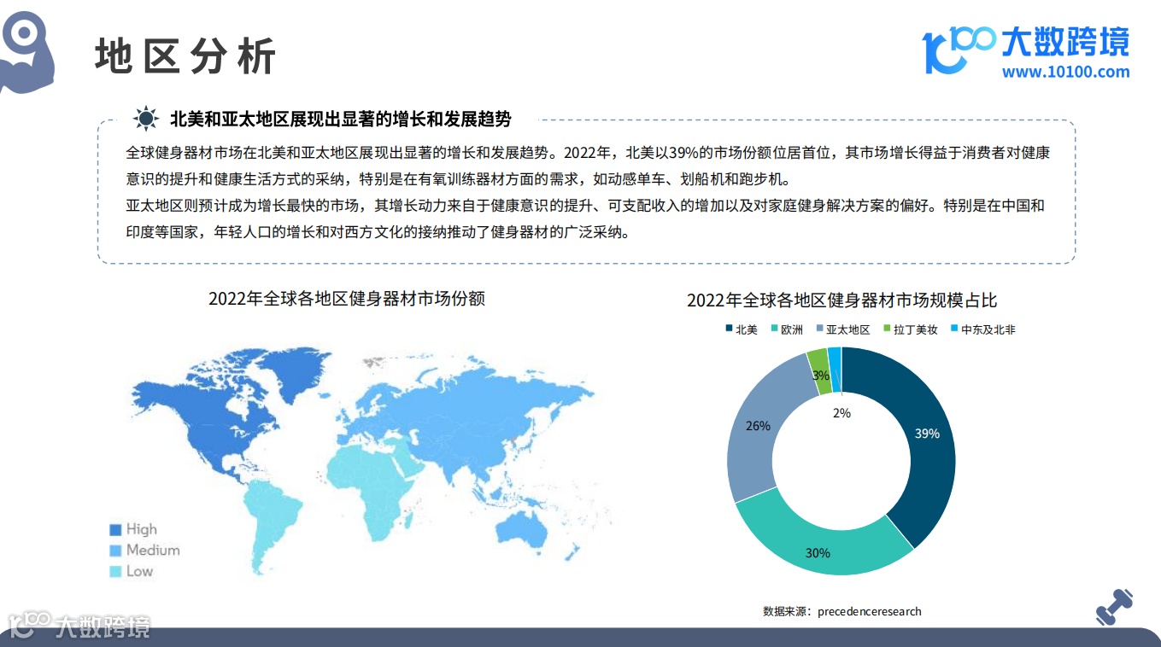Click the heading 北美和亚太地区展现出显著的增长和发展趋势

(341, 119)
